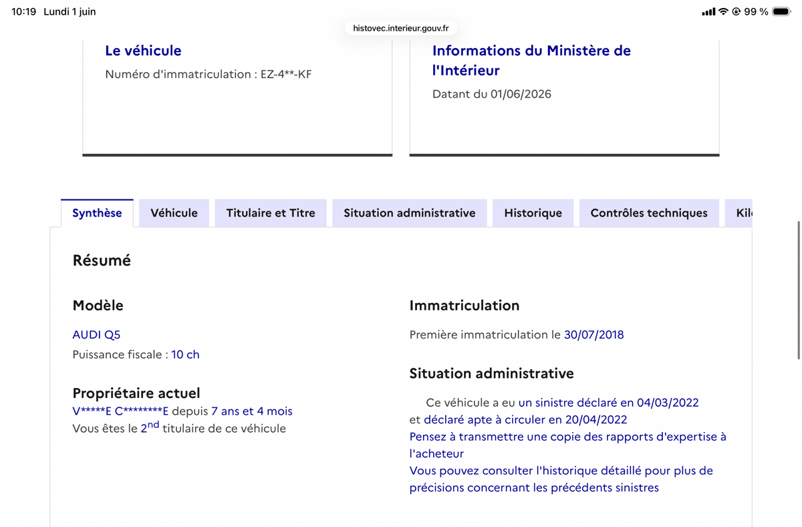Viewport: 802px width, 527px height.
Task: Click 'Vous pouvez consulter l'historique détaillé' text
Action: coord(561,479)
